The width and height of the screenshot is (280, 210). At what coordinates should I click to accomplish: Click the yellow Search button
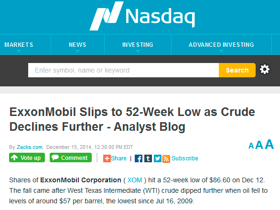237,70
